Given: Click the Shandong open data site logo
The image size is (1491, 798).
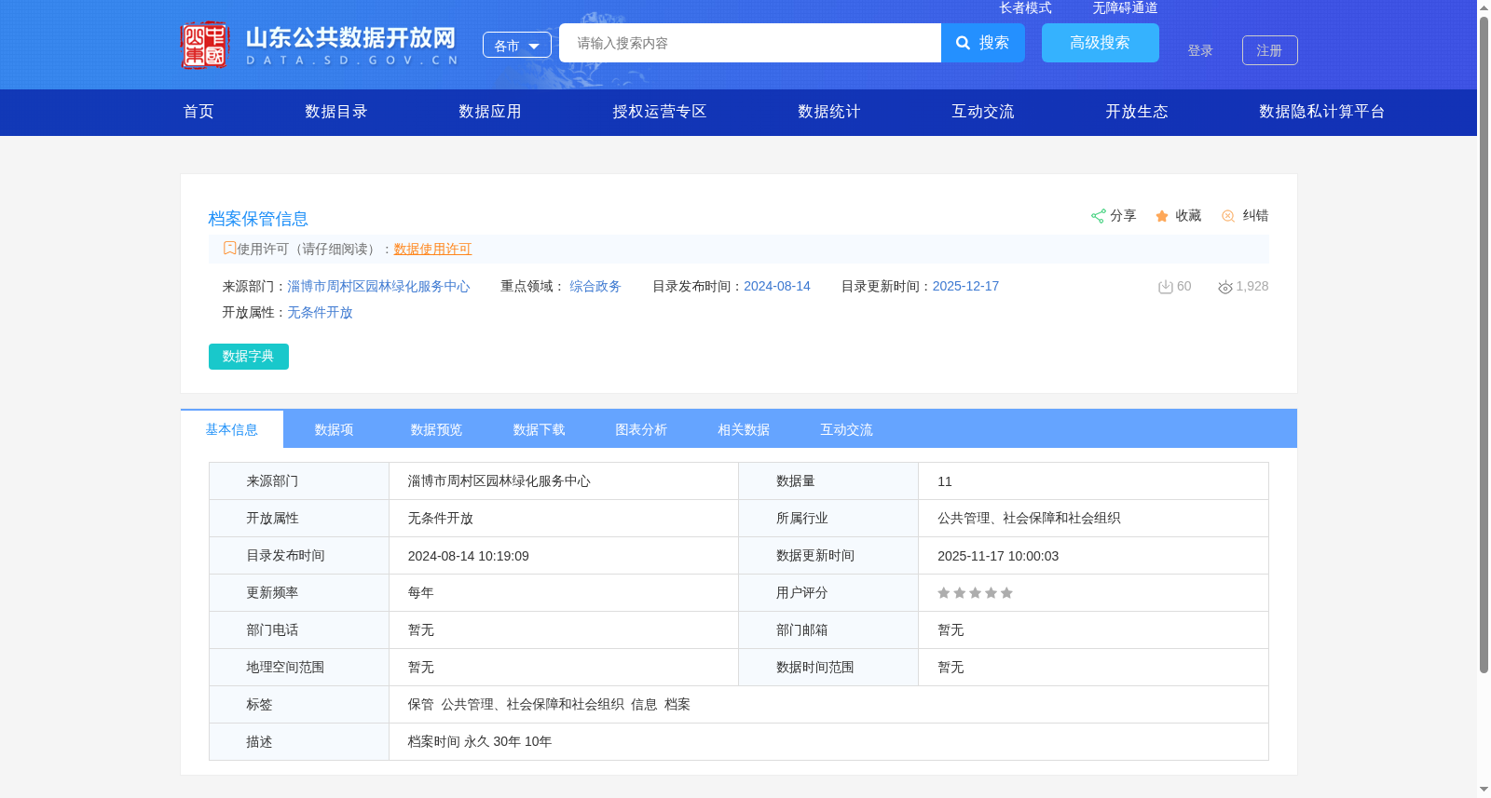Looking at the screenshot, I should tap(319, 45).
